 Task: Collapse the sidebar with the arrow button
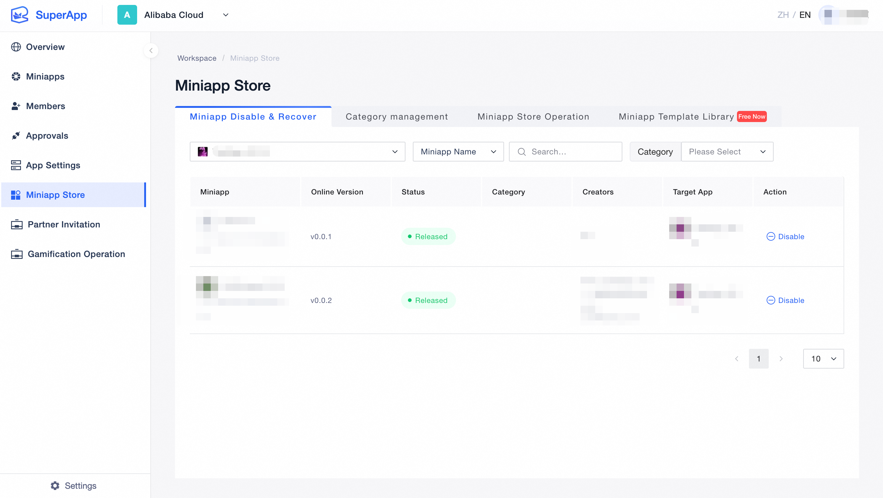[x=151, y=51]
